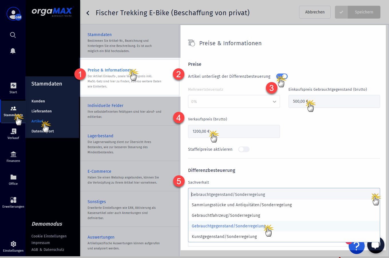The image size is (389, 258).
Task: Open Finanzen sidebar section
Action: (13, 157)
